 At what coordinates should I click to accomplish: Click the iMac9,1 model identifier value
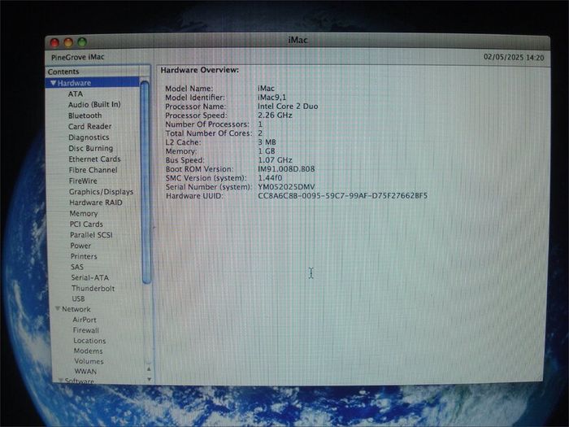[271, 98]
